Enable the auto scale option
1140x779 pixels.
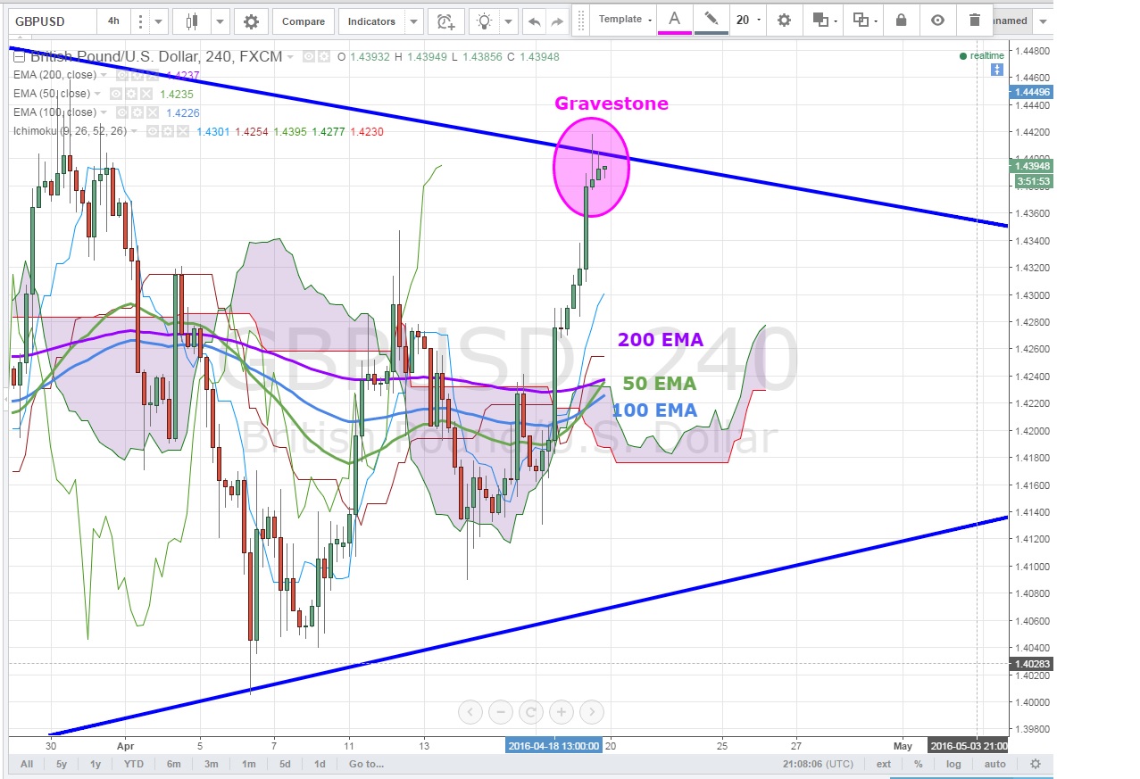[x=994, y=764]
